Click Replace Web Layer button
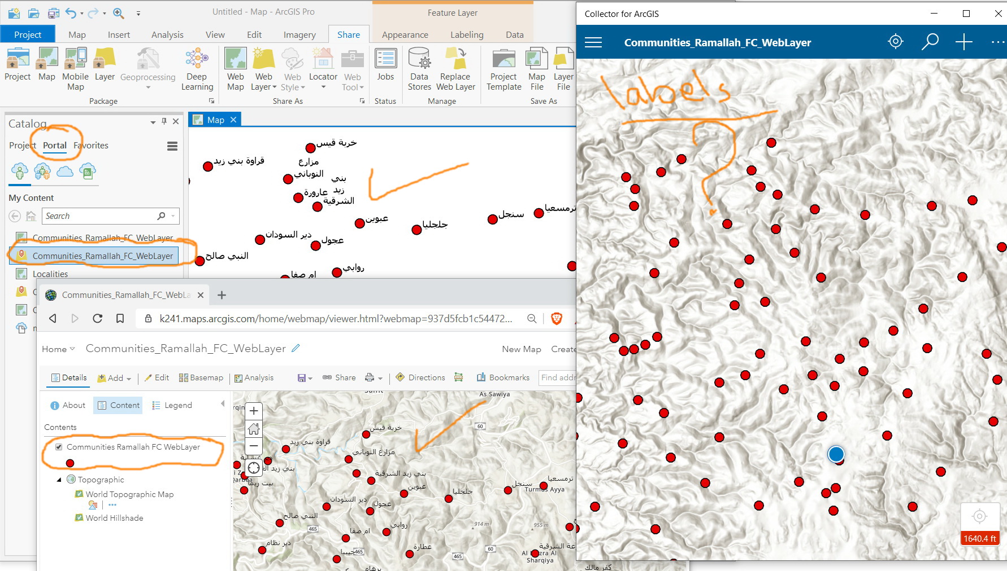The height and width of the screenshot is (571, 1007). click(x=455, y=69)
